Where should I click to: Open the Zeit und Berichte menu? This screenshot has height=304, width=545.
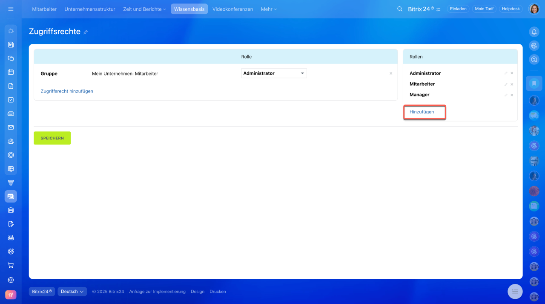pos(144,9)
